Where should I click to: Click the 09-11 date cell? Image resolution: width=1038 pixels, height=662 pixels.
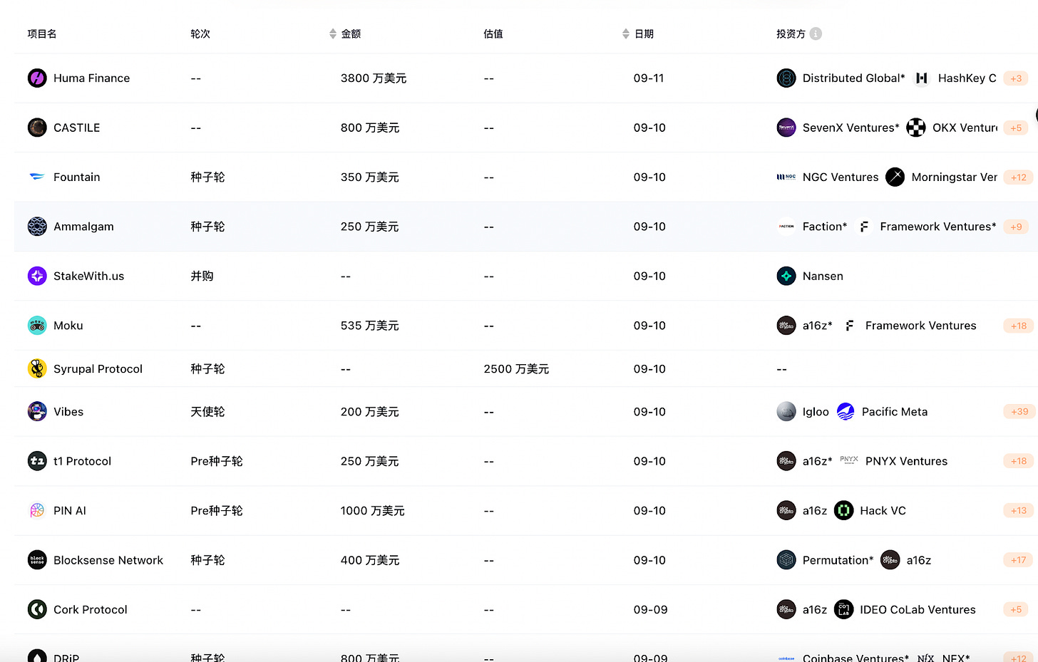pyautogui.click(x=649, y=78)
